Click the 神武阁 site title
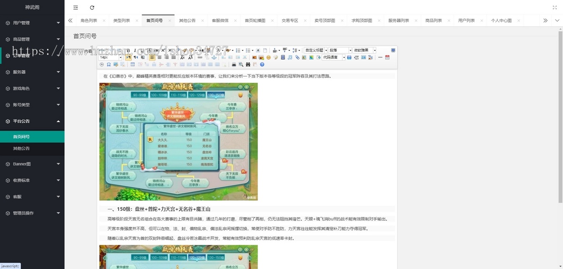The image size is (563, 269). (x=32, y=7)
